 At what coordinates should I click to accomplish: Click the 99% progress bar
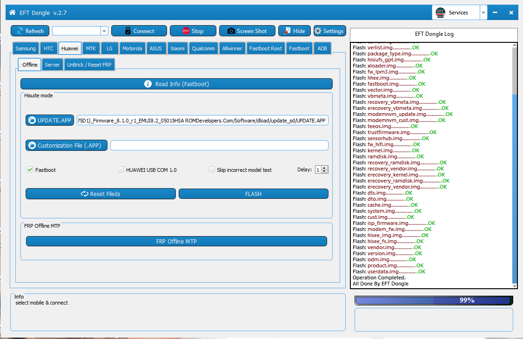[x=434, y=300]
